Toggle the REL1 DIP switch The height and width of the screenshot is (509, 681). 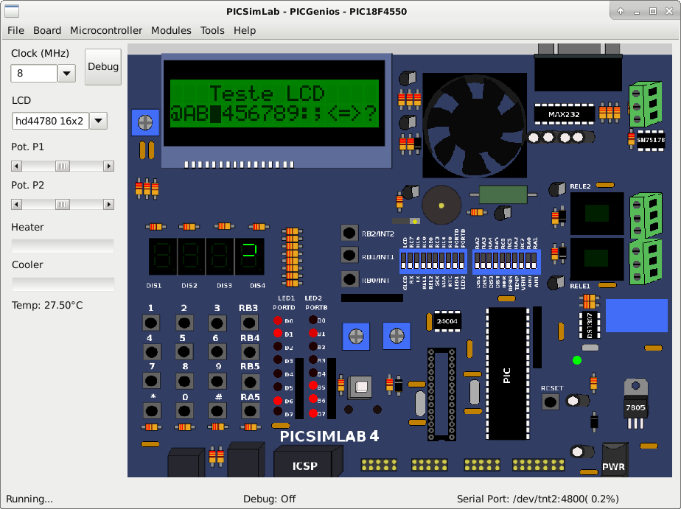[x=424, y=261]
